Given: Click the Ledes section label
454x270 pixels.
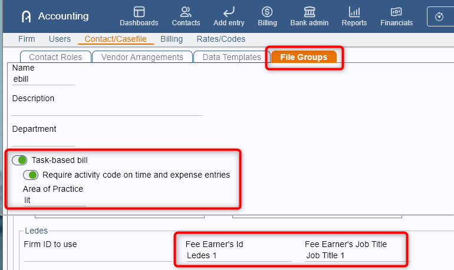Looking at the screenshot, I should pyautogui.click(x=36, y=231).
